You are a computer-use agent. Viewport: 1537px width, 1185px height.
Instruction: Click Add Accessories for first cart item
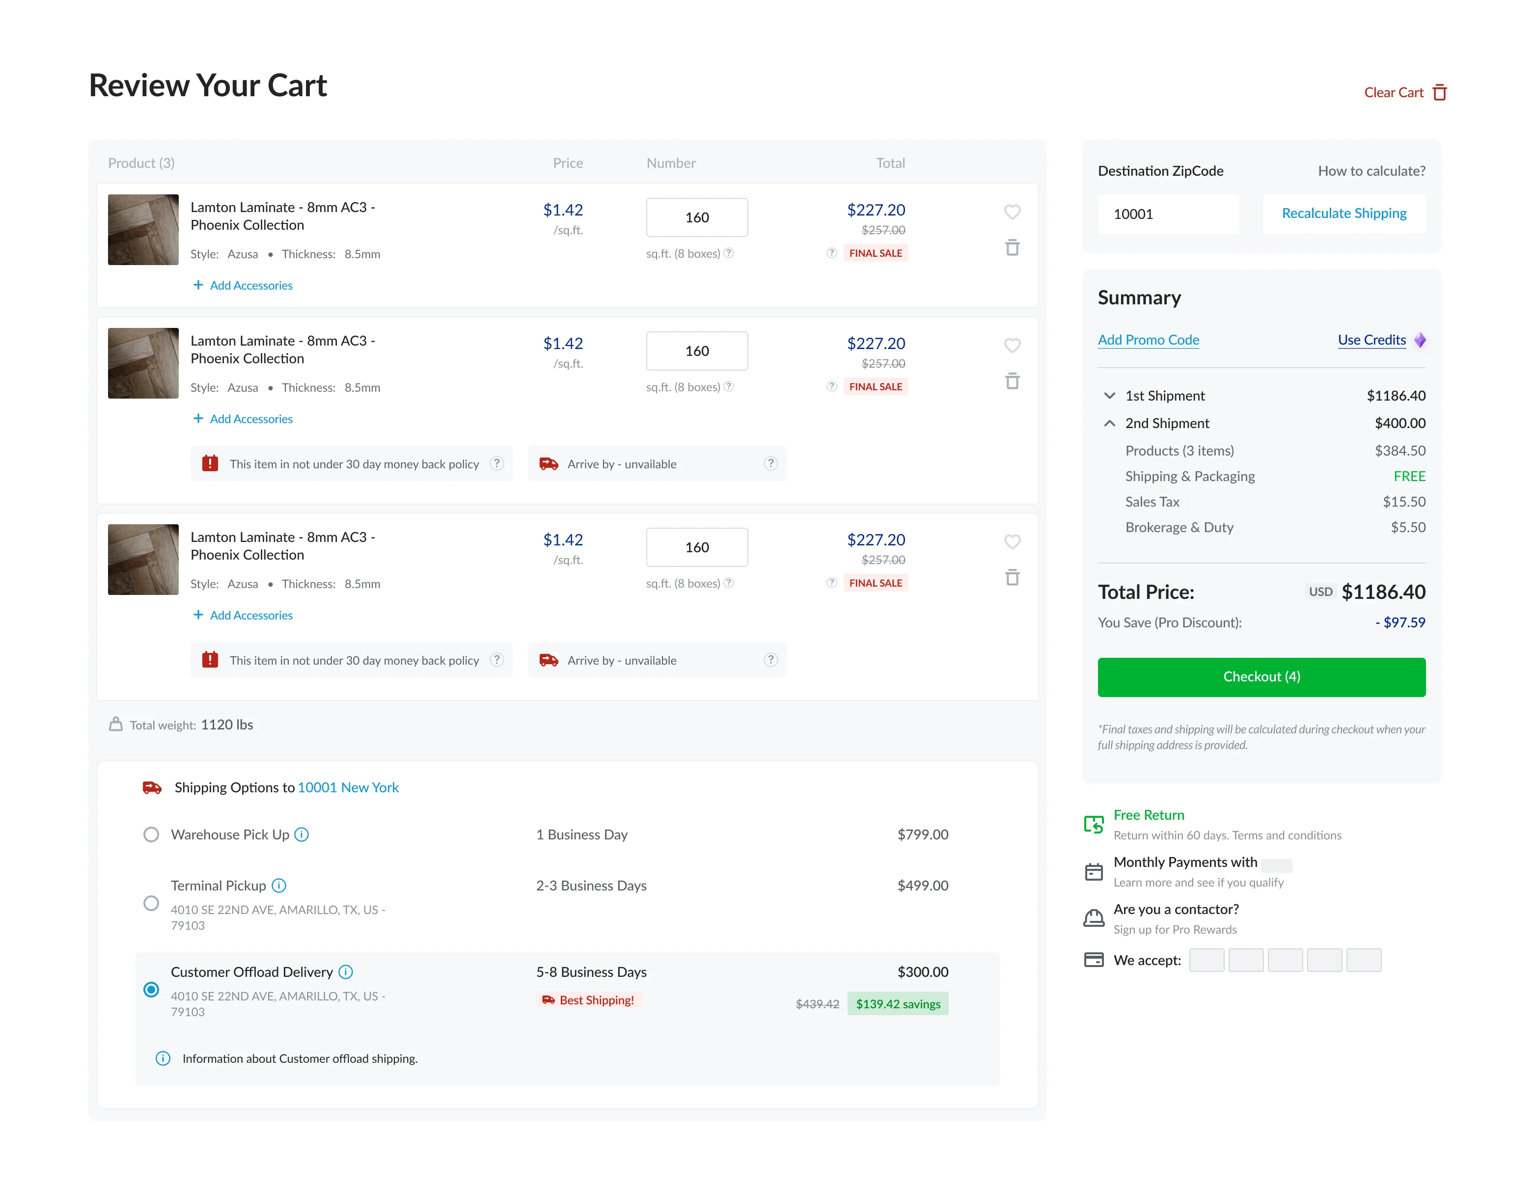click(x=243, y=285)
